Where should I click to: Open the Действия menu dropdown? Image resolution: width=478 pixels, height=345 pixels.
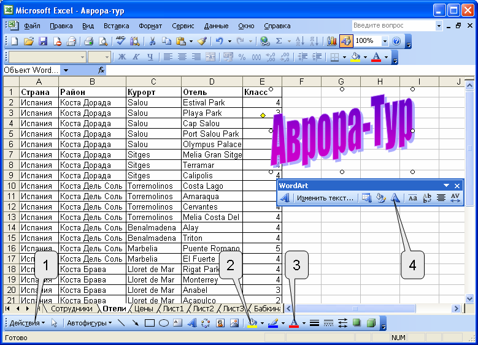pos(27,323)
